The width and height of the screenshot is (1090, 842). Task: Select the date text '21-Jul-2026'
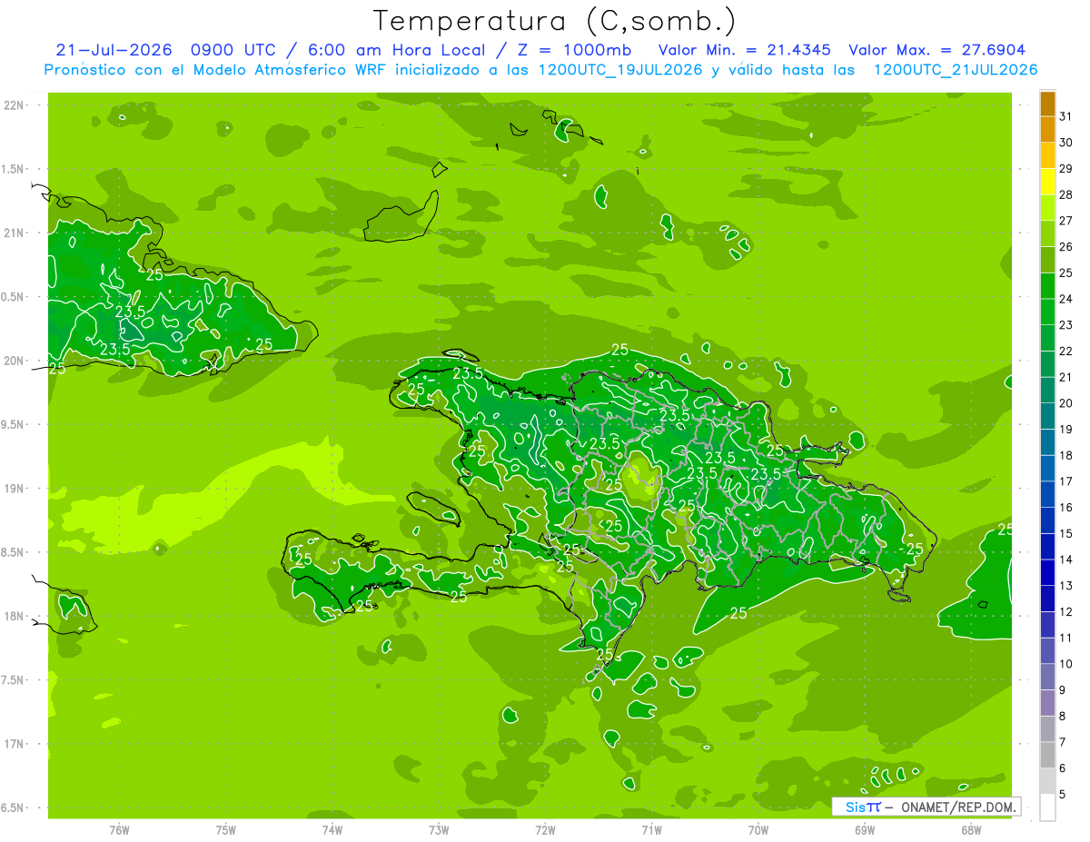[114, 50]
